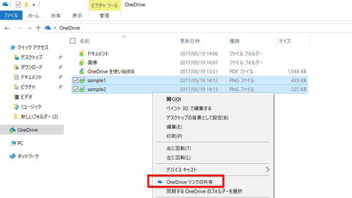Uncheck the sample1 file checkbox
Image resolution: width=352 pixels, height=198 pixels.
click(x=76, y=80)
